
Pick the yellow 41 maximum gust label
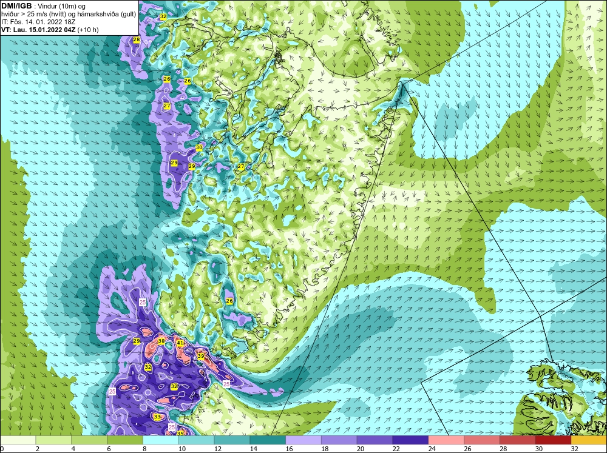[x=180, y=343]
